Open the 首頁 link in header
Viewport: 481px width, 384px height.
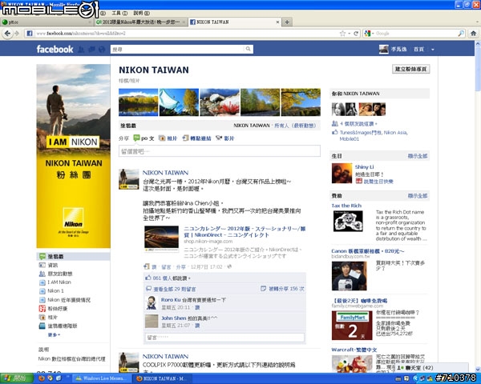[x=418, y=50]
